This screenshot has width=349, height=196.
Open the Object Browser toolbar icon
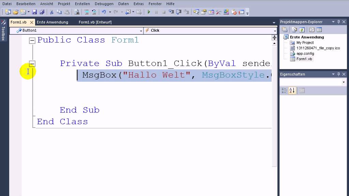point(211,12)
